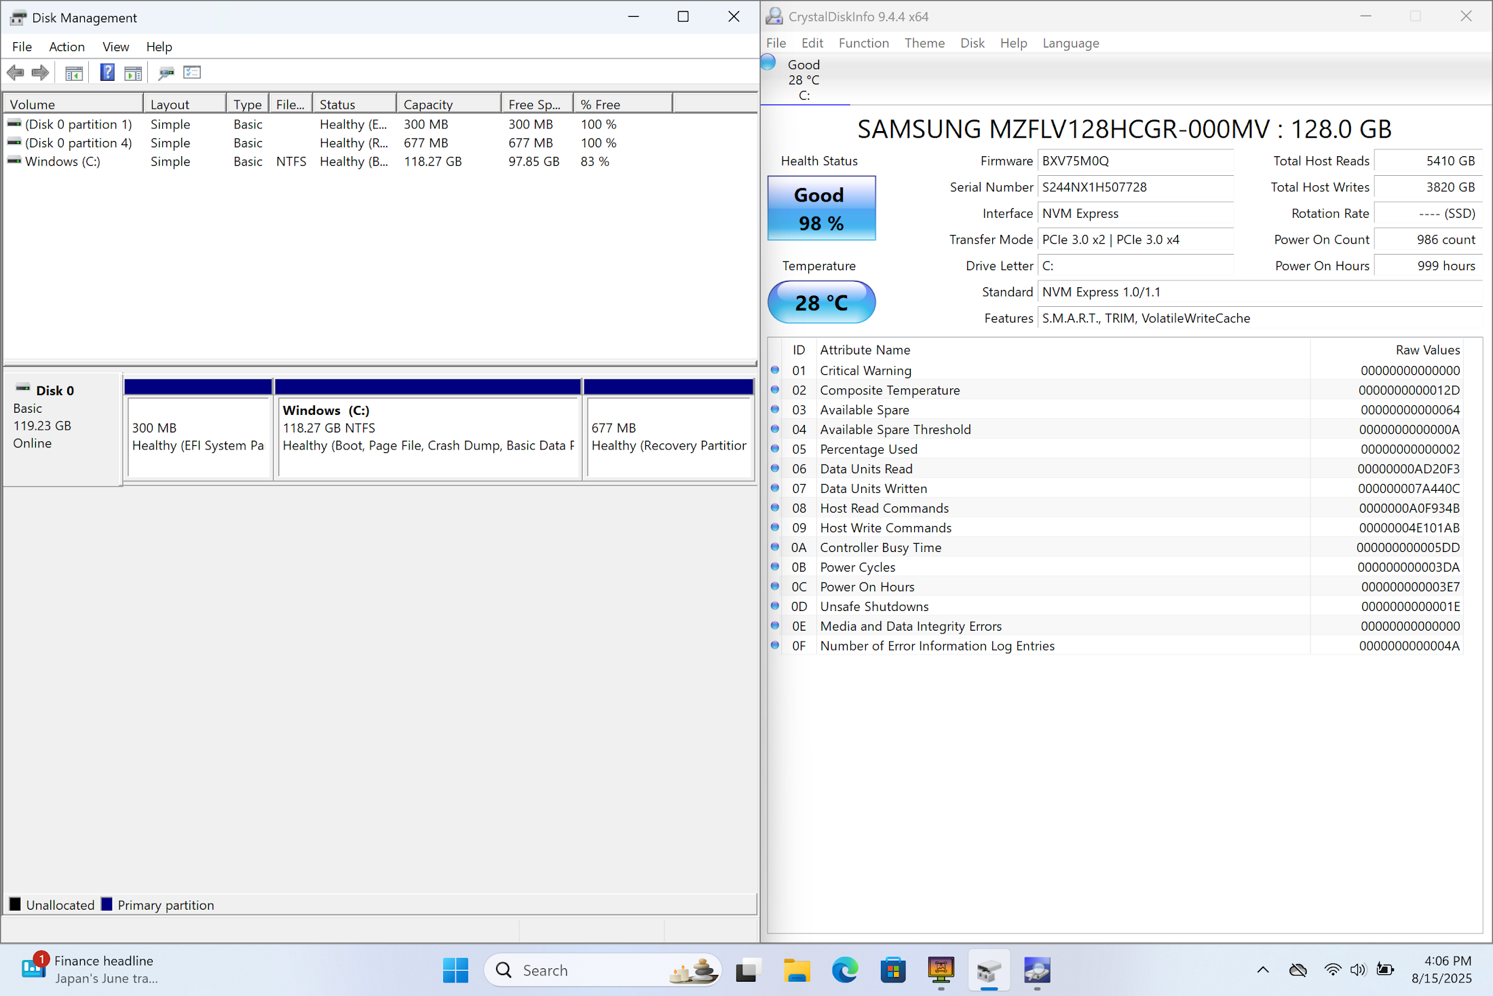Click the blue status dot for Critical Warning

point(775,370)
